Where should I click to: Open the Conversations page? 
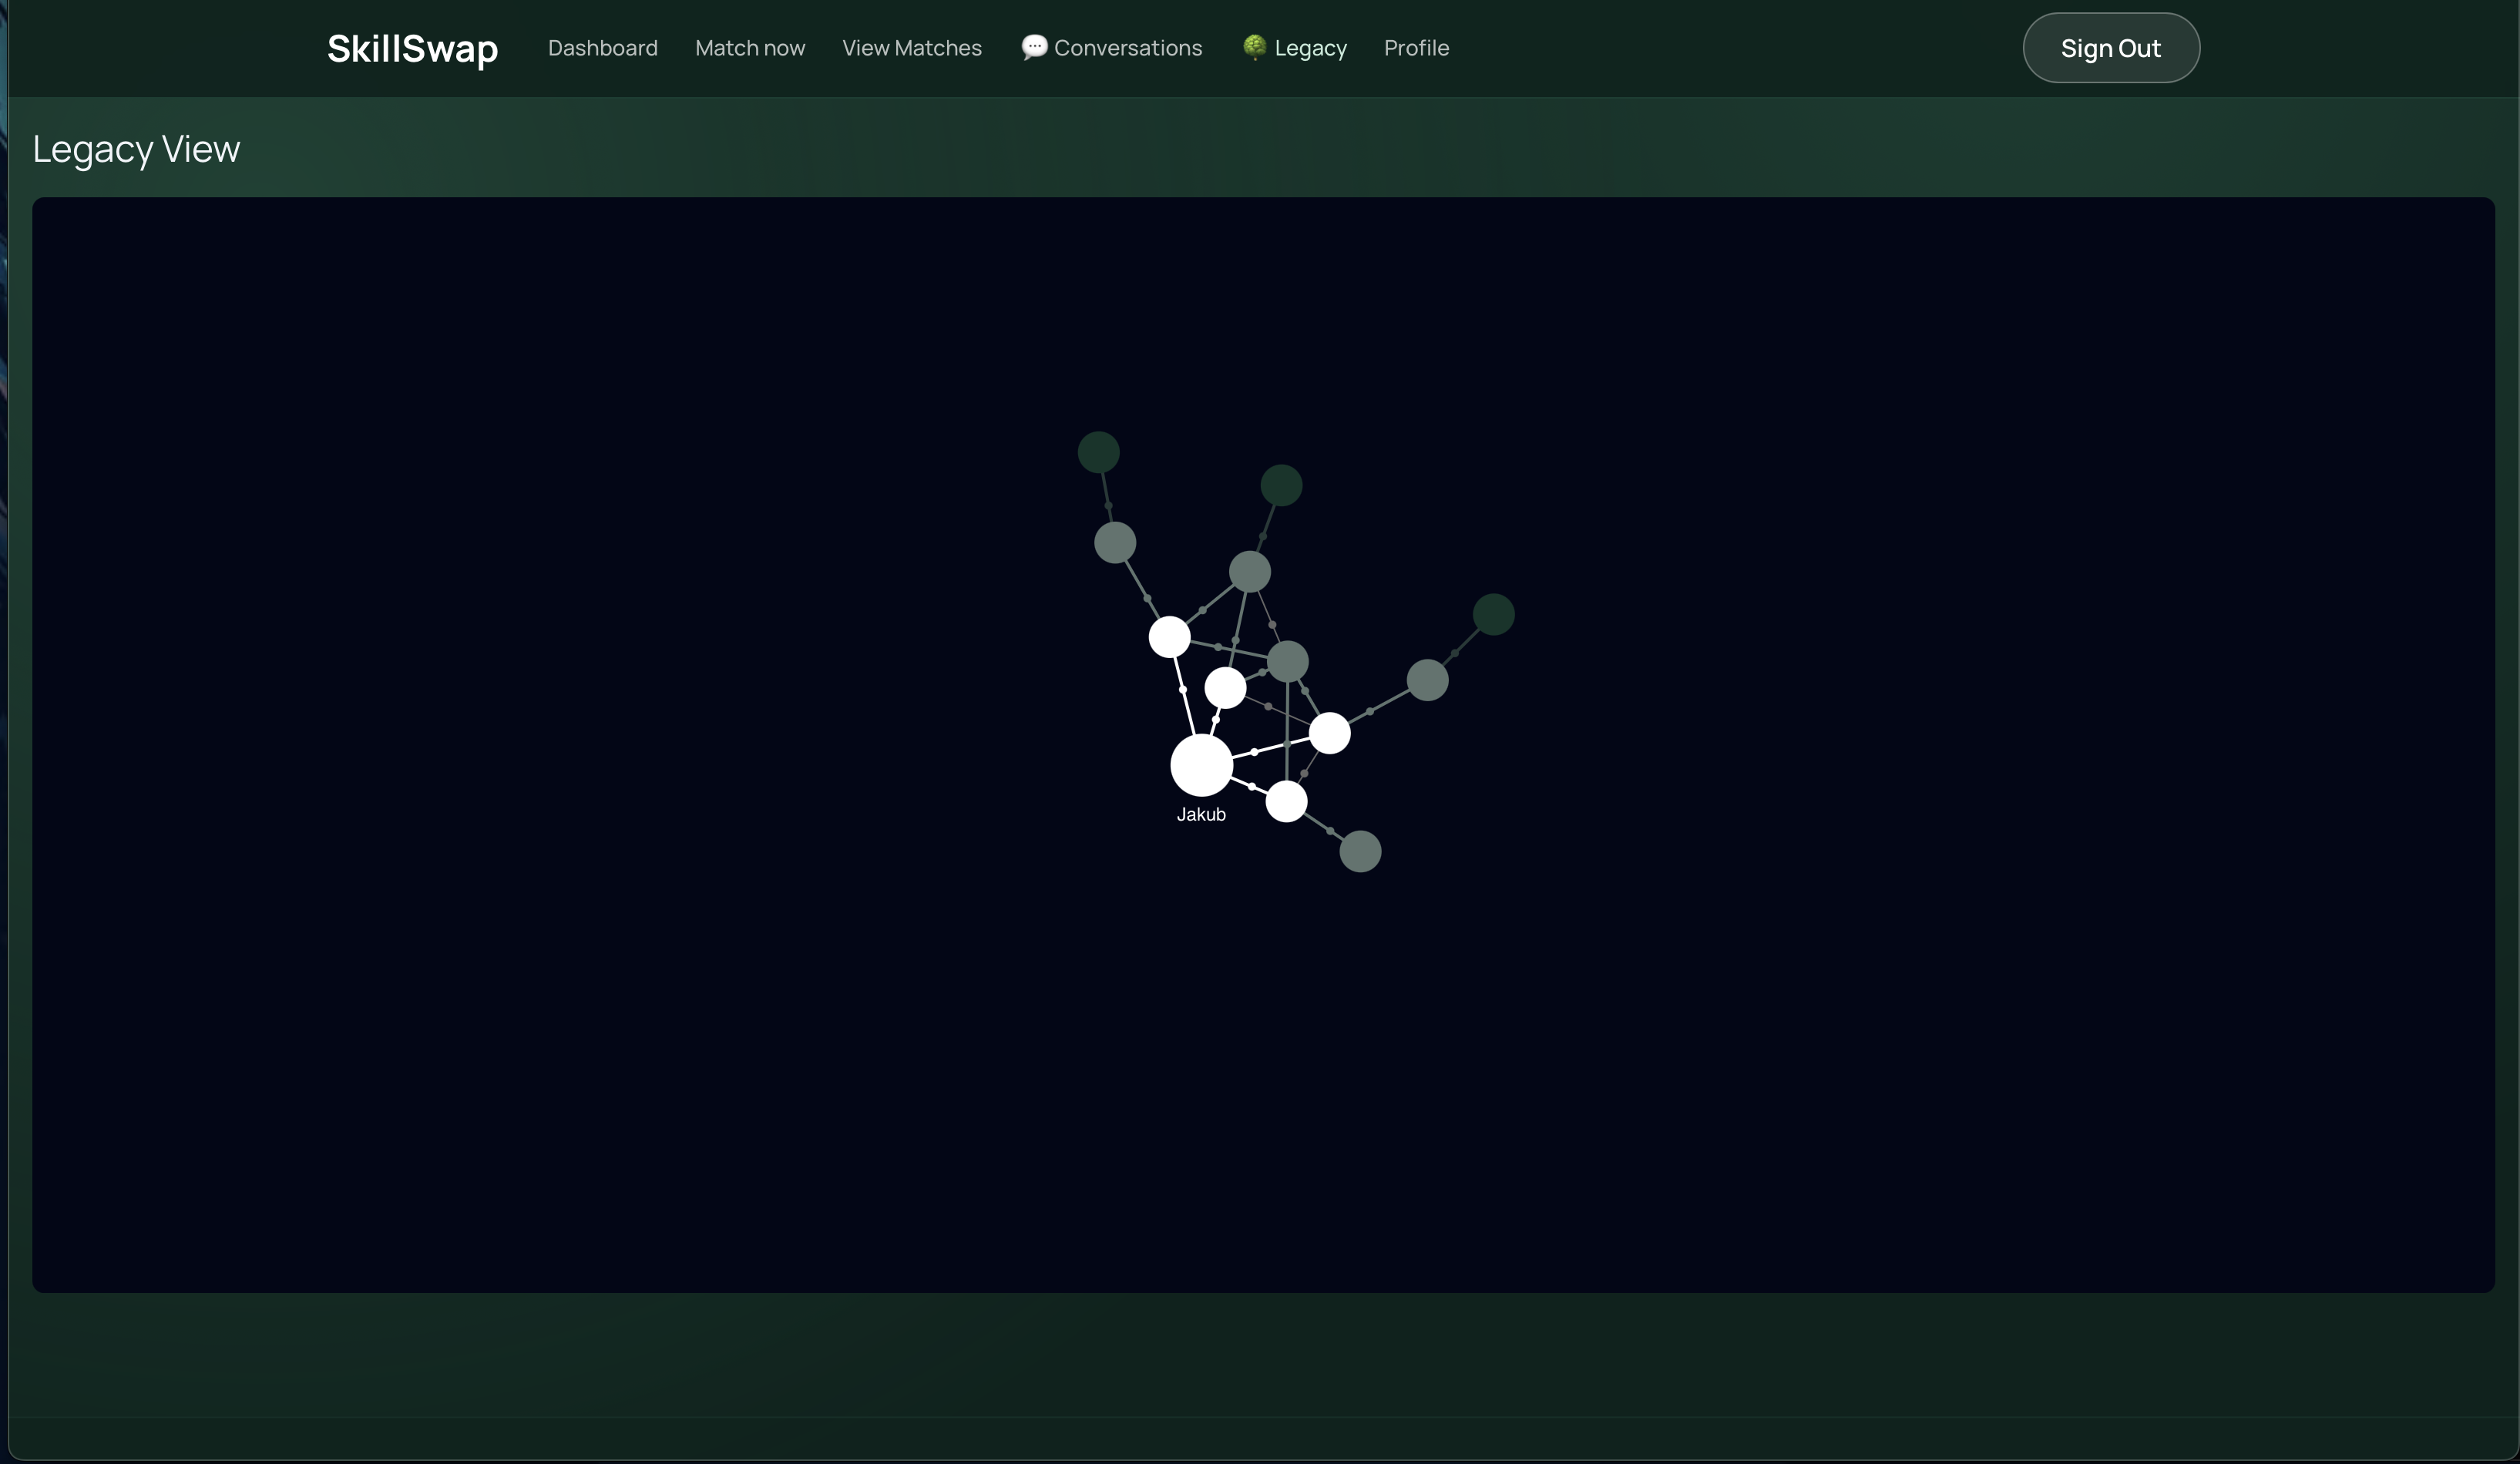[x=1127, y=48]
